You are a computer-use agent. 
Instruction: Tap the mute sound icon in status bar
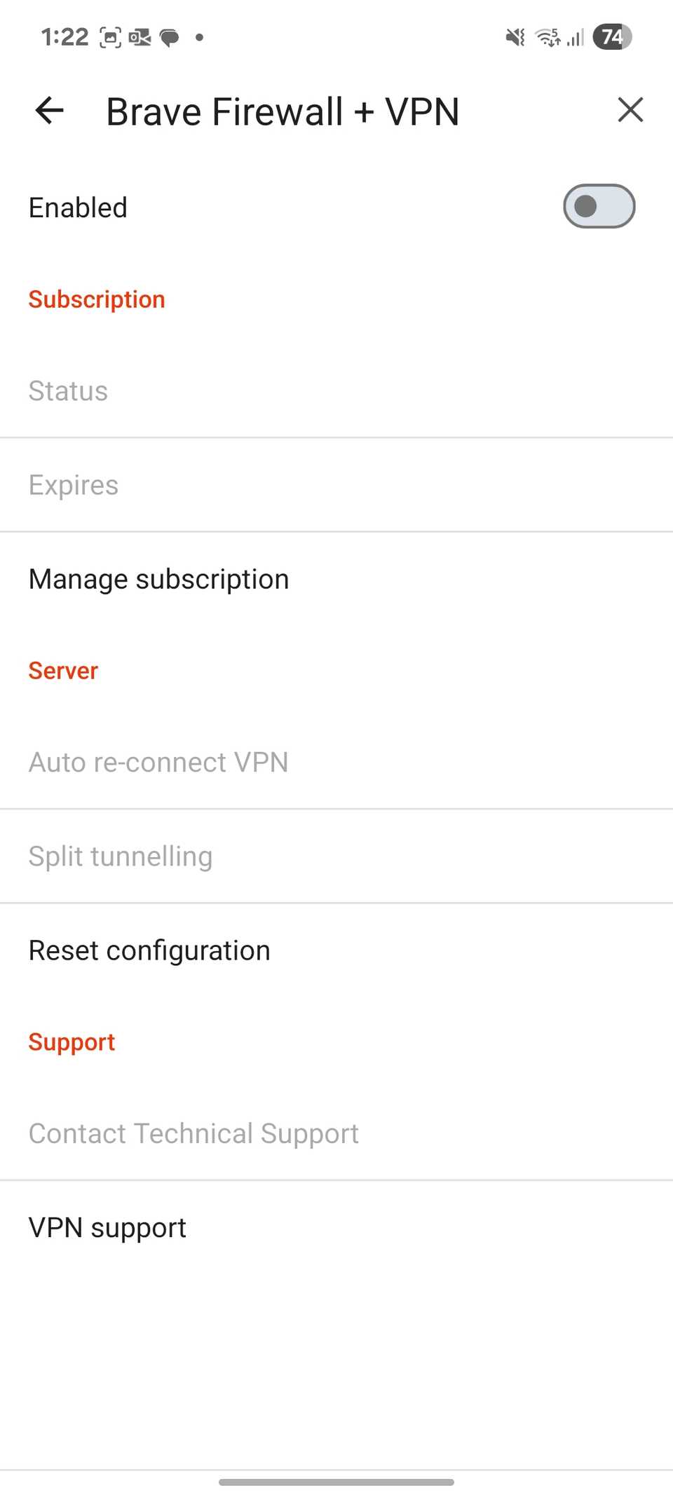point(514,37)
